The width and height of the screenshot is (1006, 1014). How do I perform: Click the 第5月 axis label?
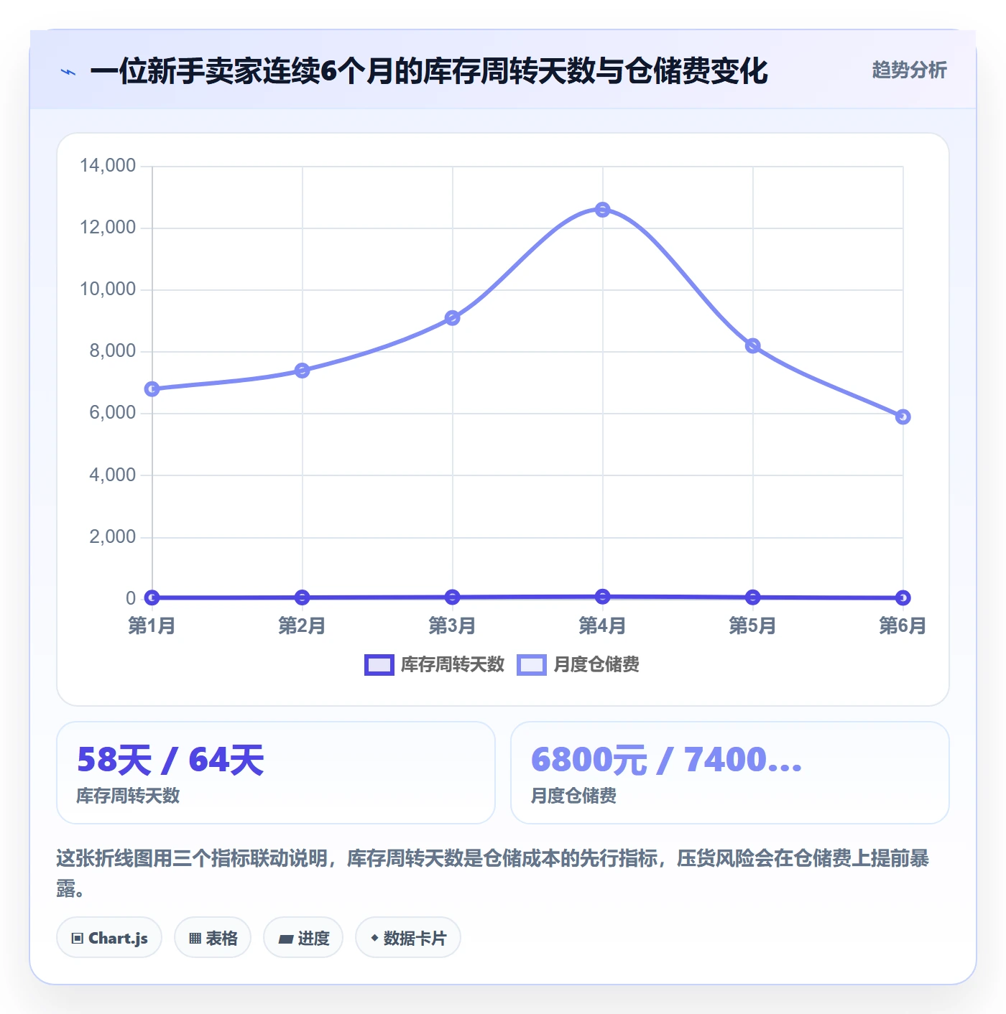click(x=753, y=625)
